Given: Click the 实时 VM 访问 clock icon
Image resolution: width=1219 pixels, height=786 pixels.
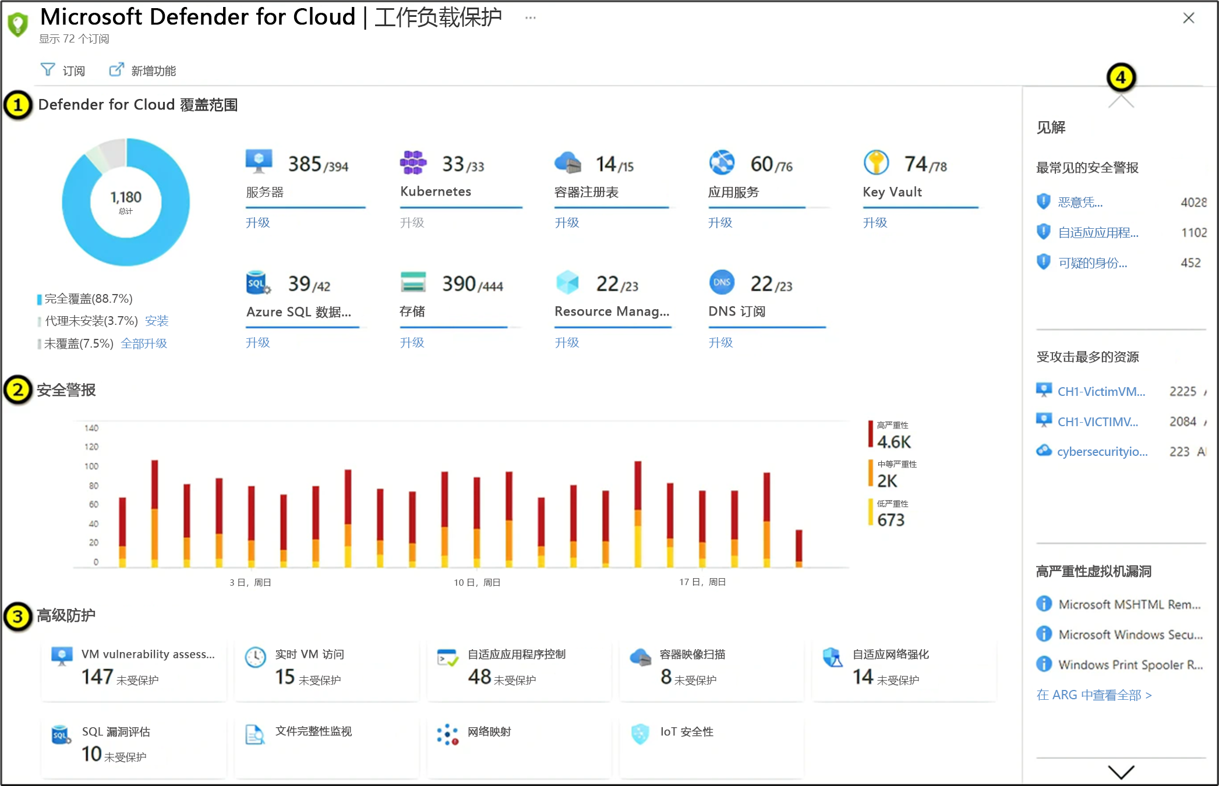Looking at the screenshot, I should point(255,657).
